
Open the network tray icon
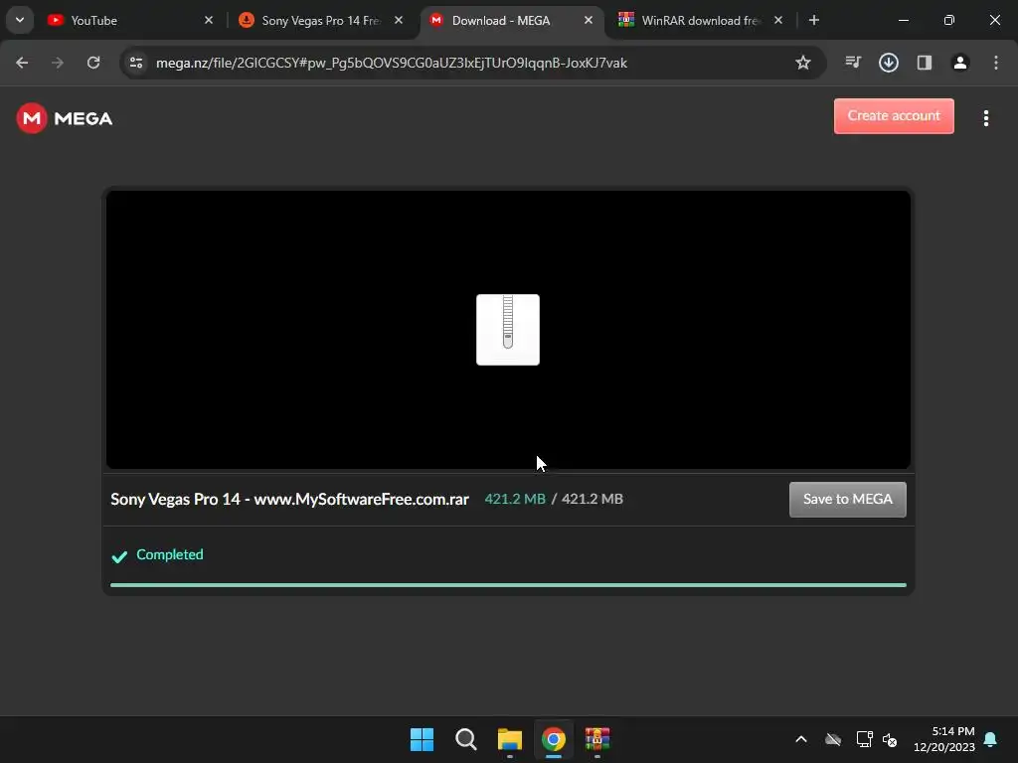pos(864,739)
